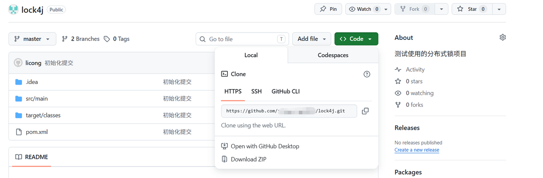Open the Add file dropdown
Image resolution: width=543 pixels, height=178 pixels.
click(x=312, y=39)
